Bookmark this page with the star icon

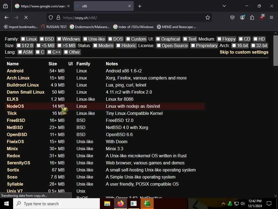click(208, 17)
